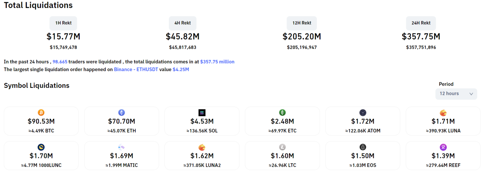Open the LUNA2 liquidation card
Screen dimensions: 495x186
[x=202, y=156]
